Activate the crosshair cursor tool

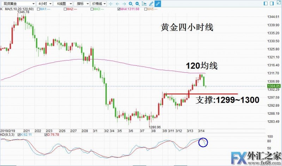[x=111, y=4]
